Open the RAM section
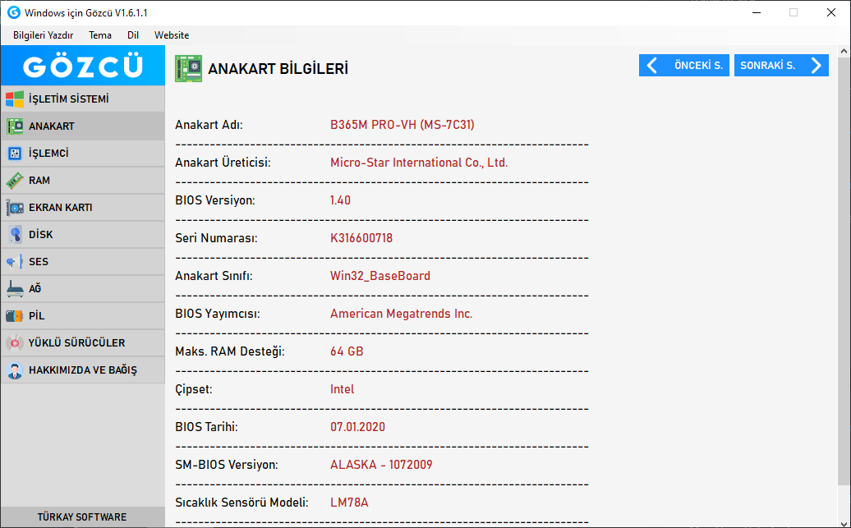Screen dimensions: 851x528 (83, 181)
